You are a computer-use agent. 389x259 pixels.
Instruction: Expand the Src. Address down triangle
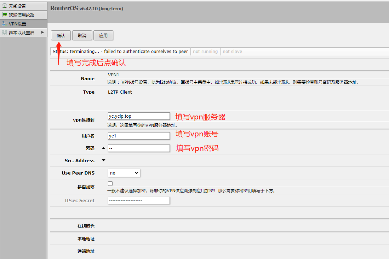tap(103, 160)
